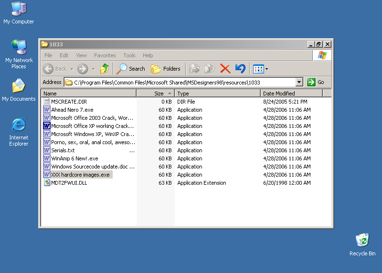Open My Computer desktop icon
This screenshot has width=382, height=273.
coord(19,13)
